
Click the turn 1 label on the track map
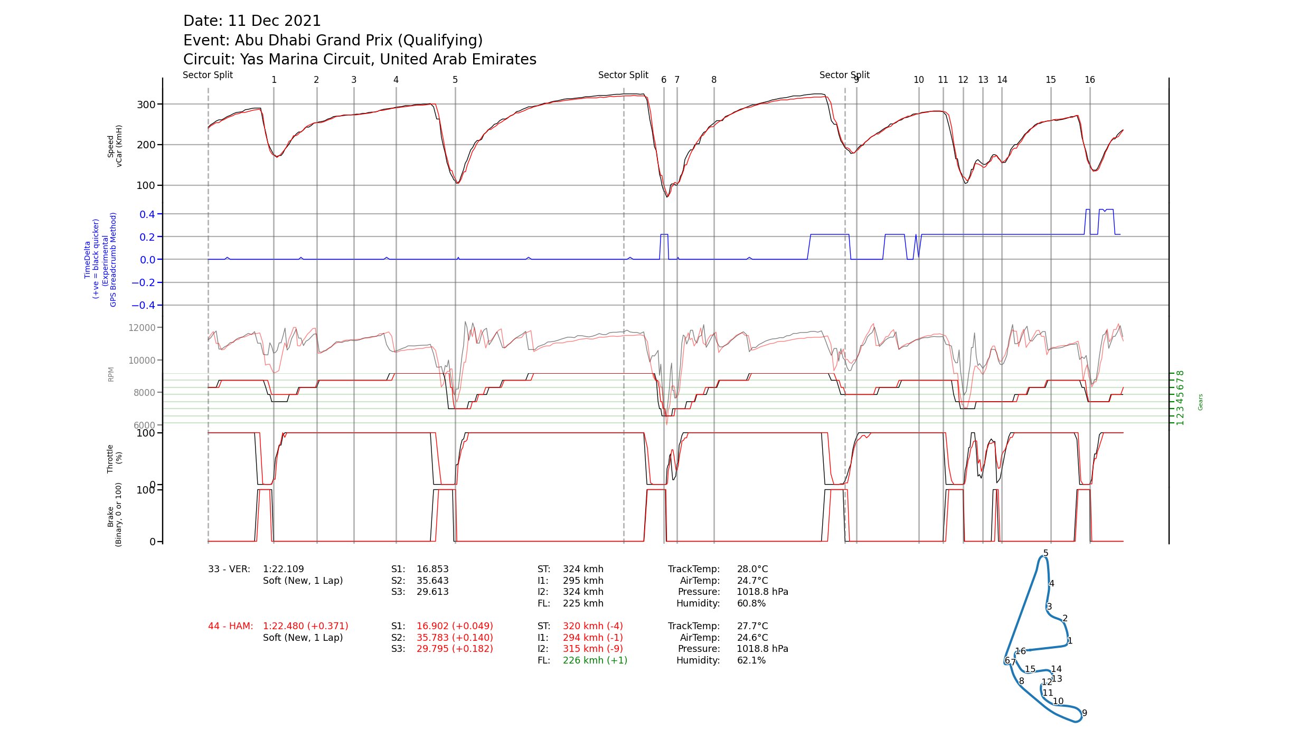pos(1069,641)
